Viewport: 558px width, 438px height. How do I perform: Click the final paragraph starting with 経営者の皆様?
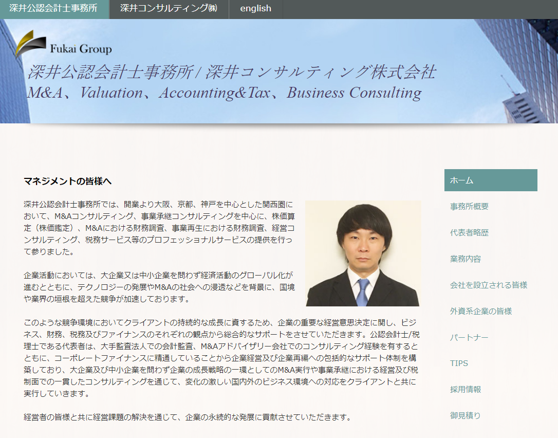point(188,417)
